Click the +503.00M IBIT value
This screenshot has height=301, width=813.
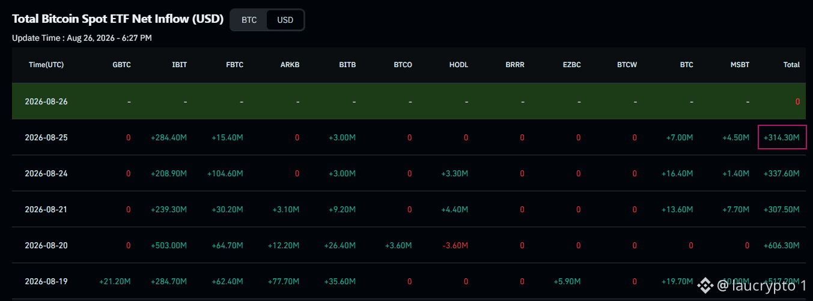point(169,246)
